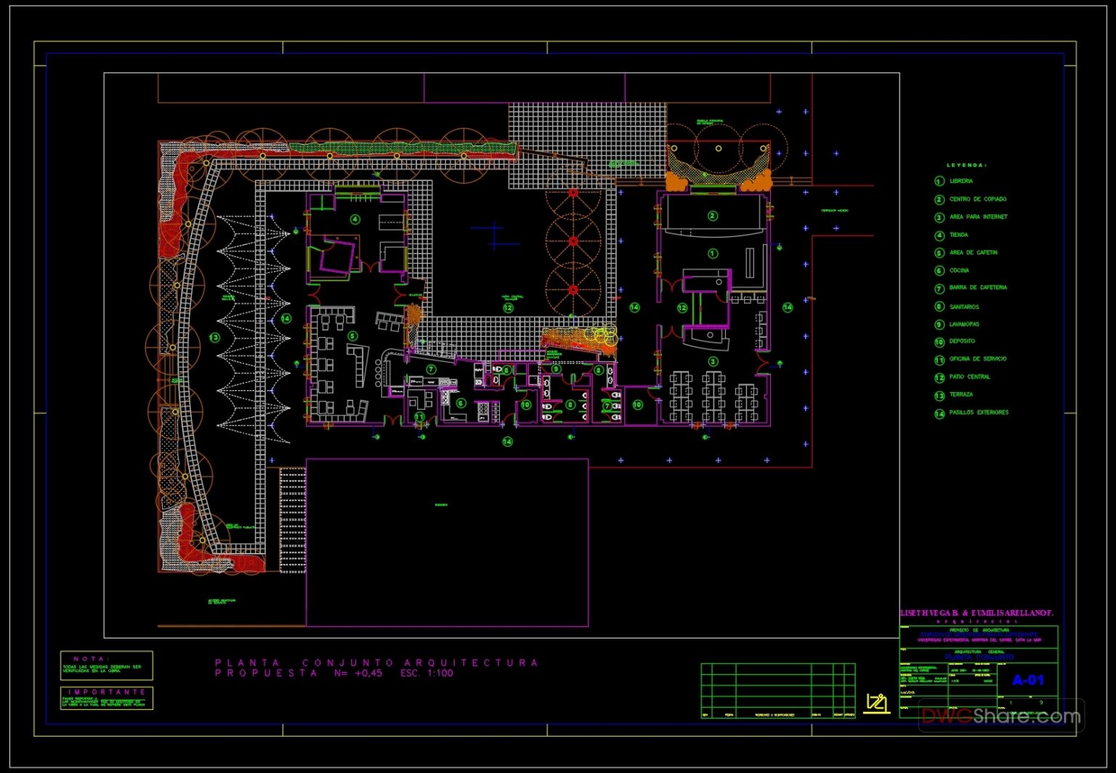Select the circled 1 LIBRERIA legend marker
This screenshot has height=773, width=1116.
[x=938, y=181]
